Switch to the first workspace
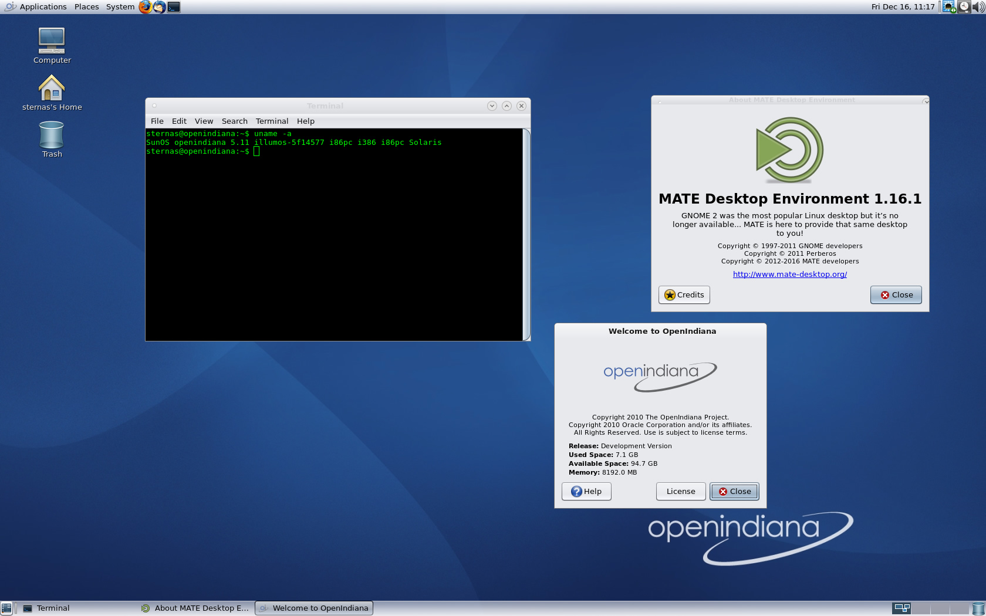986x616 pixels. click(x=901, y=608)
